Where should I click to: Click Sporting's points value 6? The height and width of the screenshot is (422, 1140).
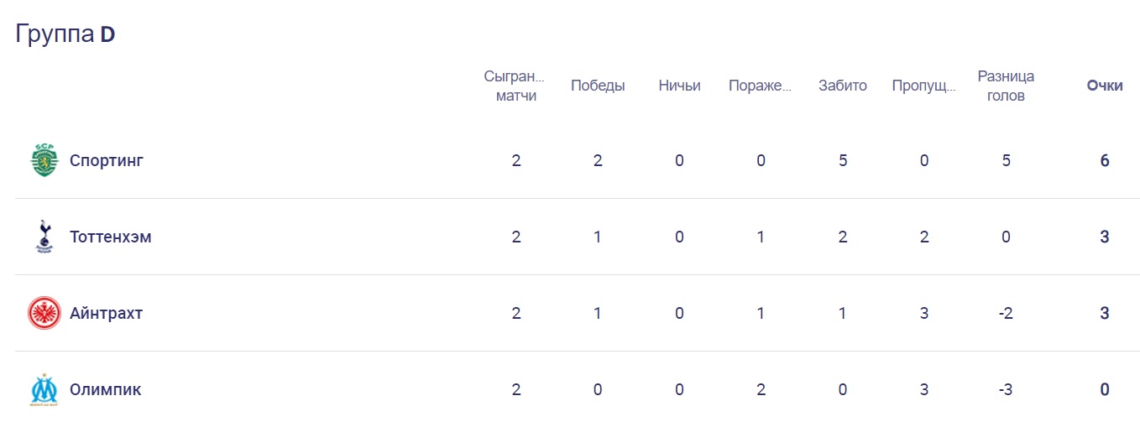(x=1105, y=160)
